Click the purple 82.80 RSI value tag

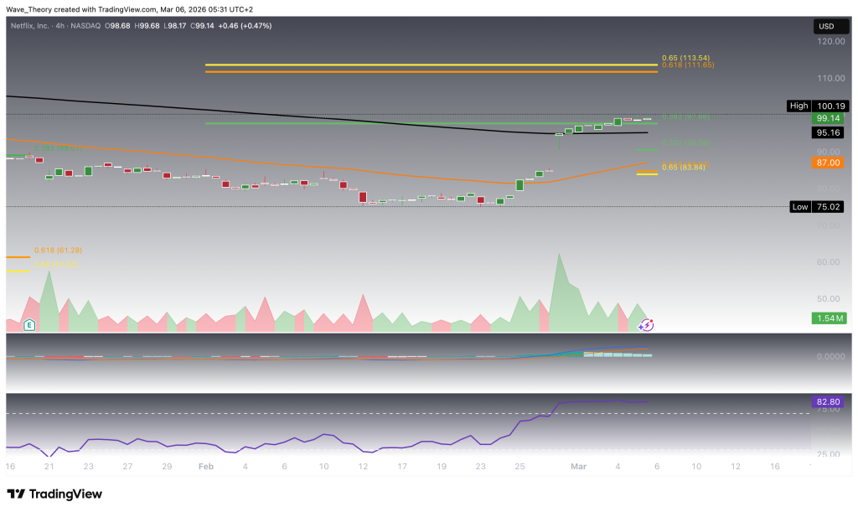(828, 402)
